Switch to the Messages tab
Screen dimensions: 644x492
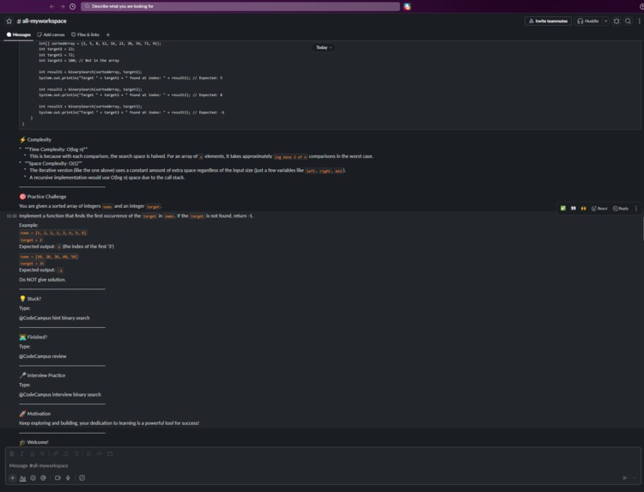(19, 35)
